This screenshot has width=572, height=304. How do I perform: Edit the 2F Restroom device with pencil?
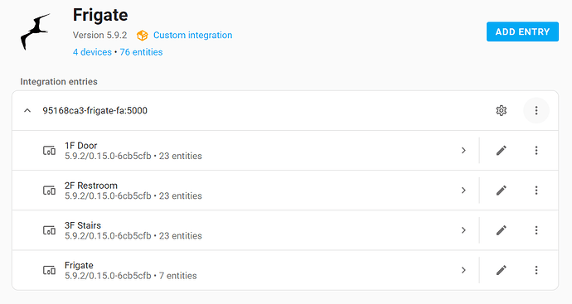[x=502, y=191]
